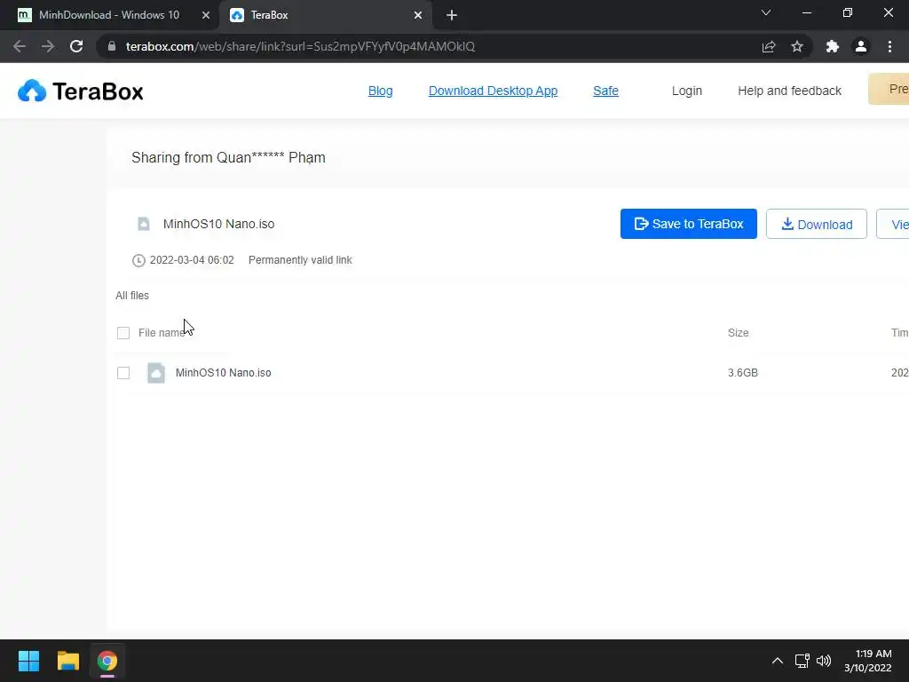The width and height of the screenshot is (909, 682).
Task: Click Chrome icon on taskbar
Action: [x=107, y=661]
